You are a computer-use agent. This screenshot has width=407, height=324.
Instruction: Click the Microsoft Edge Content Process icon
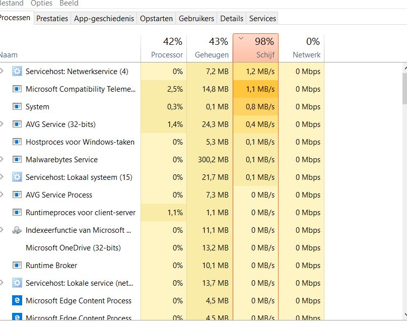pos(17,301)
